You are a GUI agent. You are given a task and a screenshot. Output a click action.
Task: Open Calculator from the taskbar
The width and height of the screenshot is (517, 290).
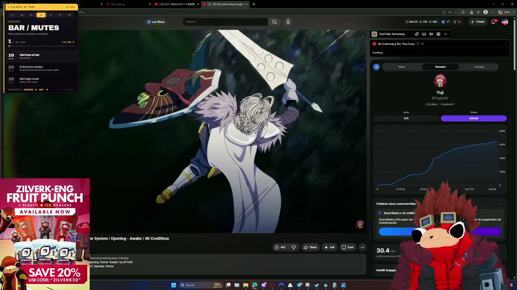click(x=334, y=285)
